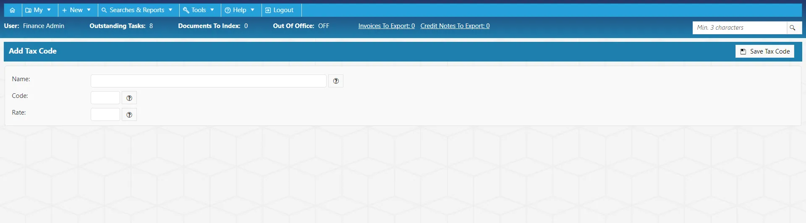Viewport: 806px width, 223px height.
Task: Focus the Name input field
Action: pyautogui.click(x=209, y=81)
